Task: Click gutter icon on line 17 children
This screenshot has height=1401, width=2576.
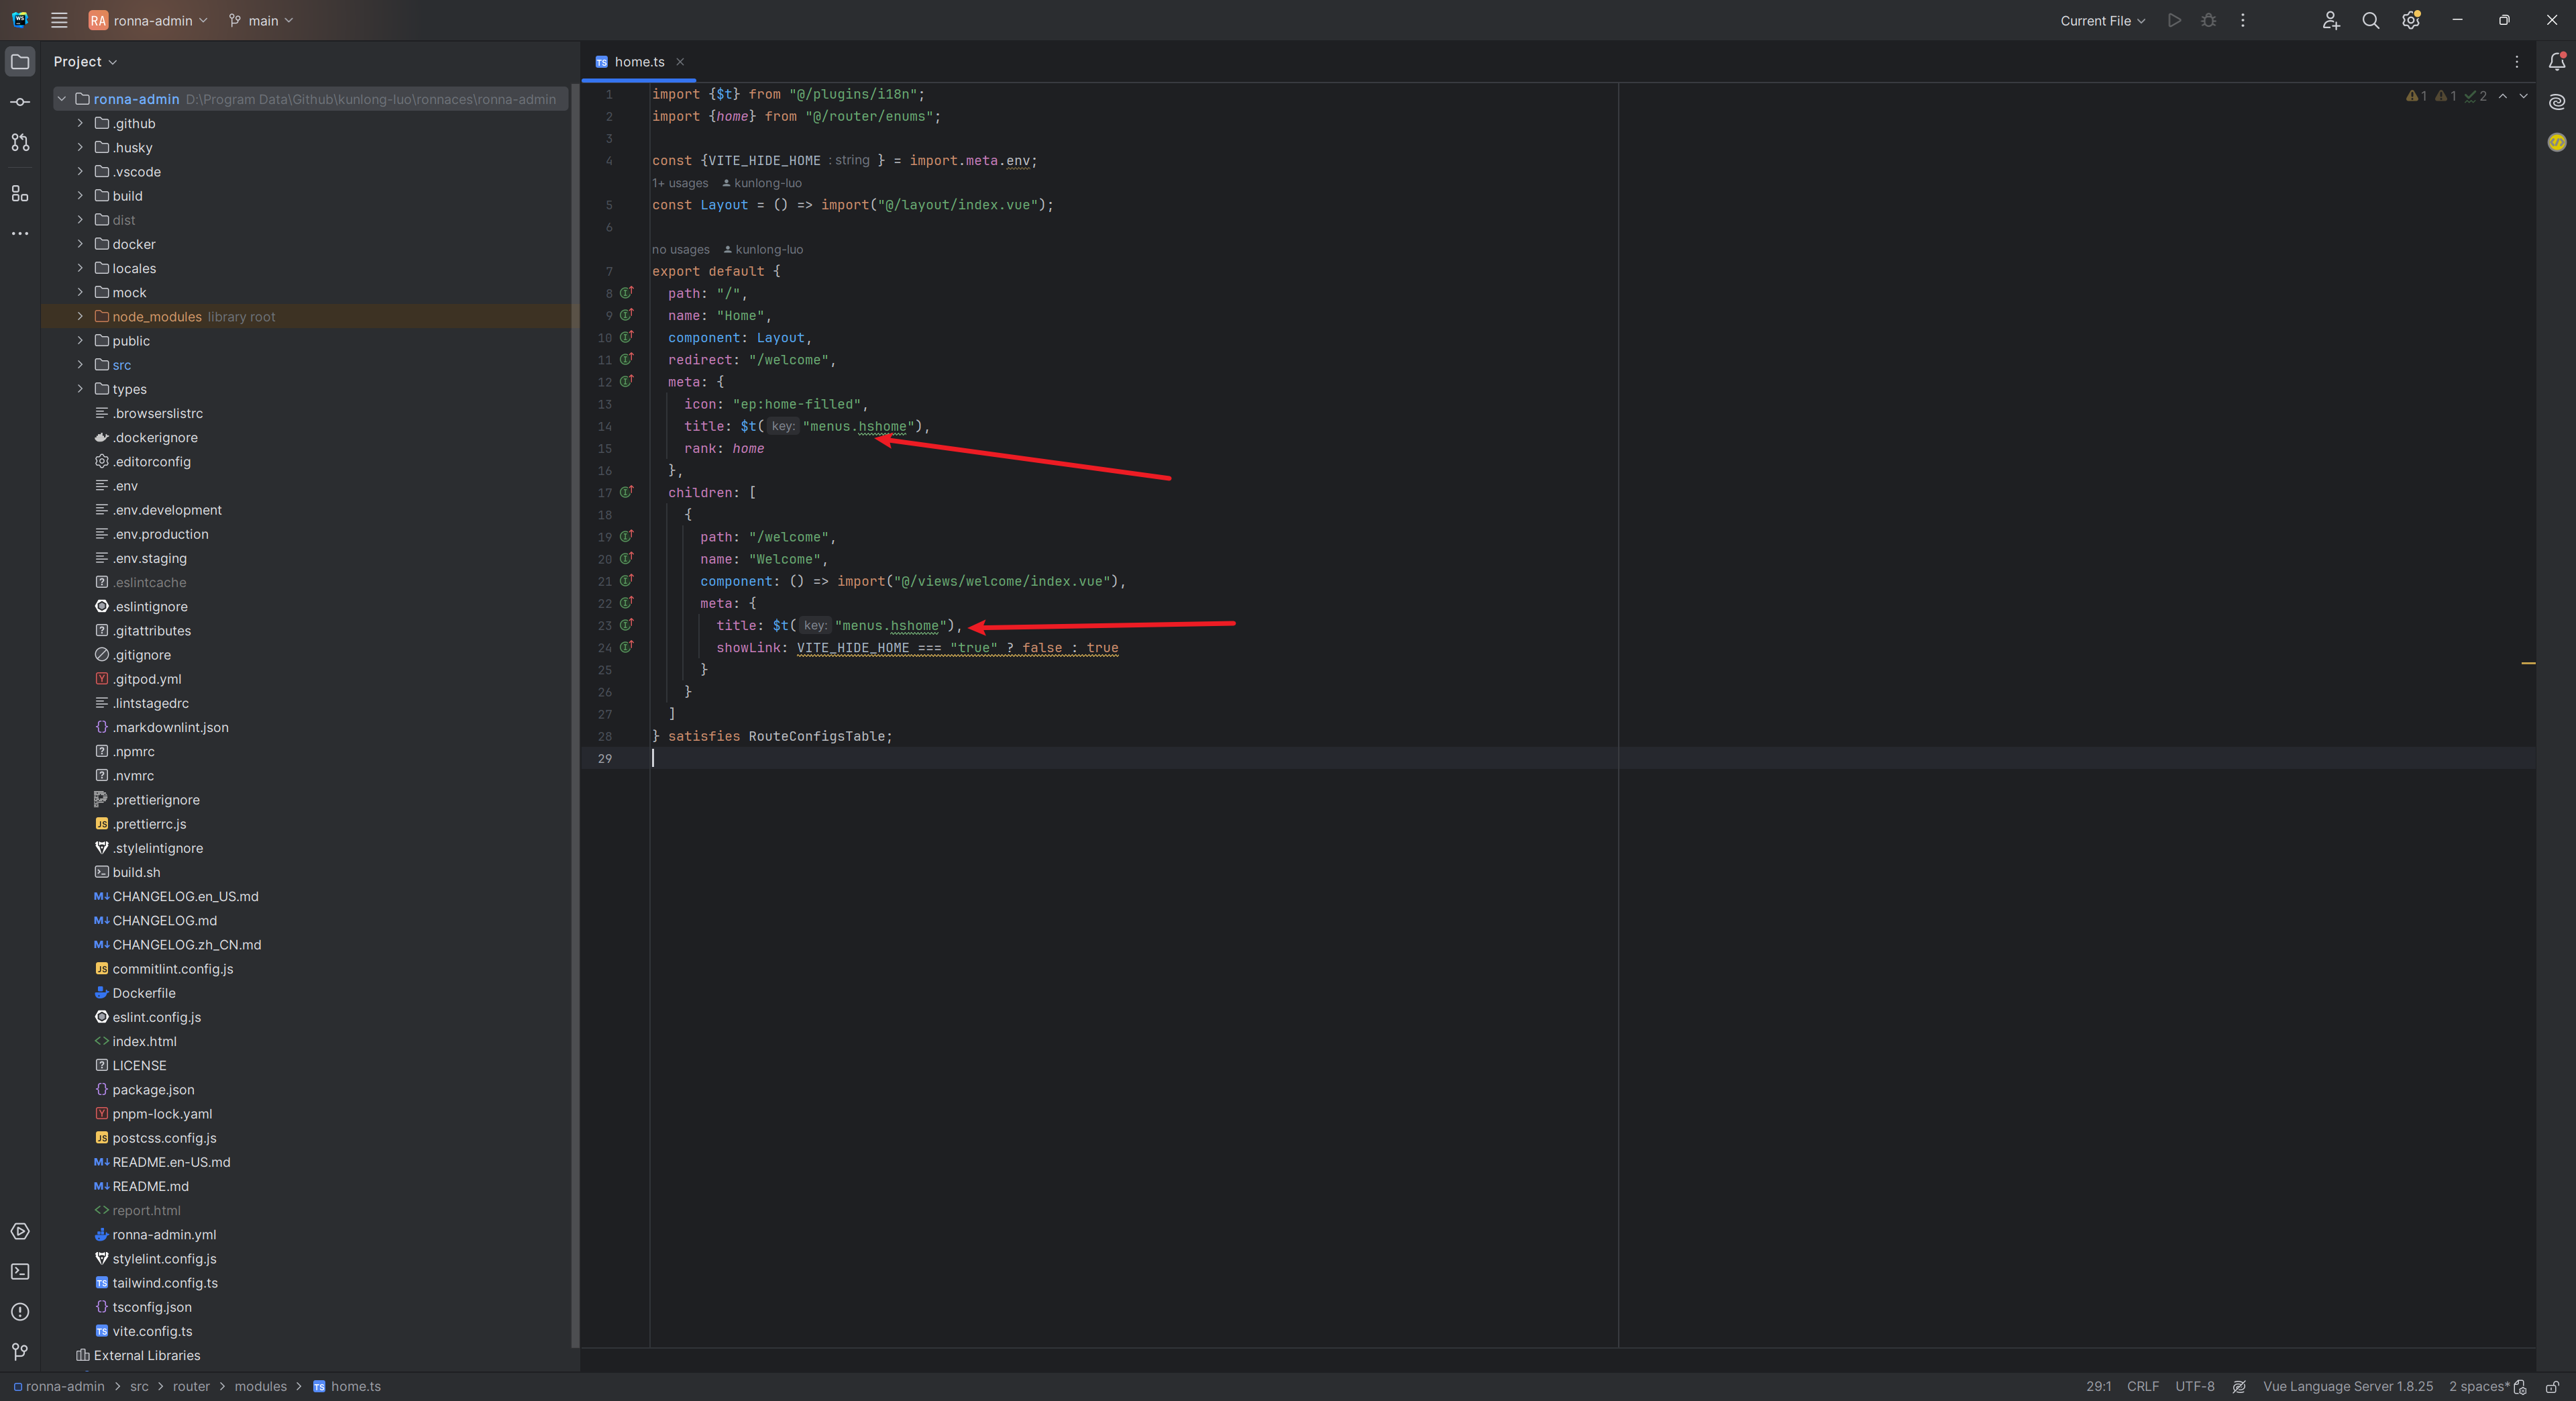Action: point(627,492)
